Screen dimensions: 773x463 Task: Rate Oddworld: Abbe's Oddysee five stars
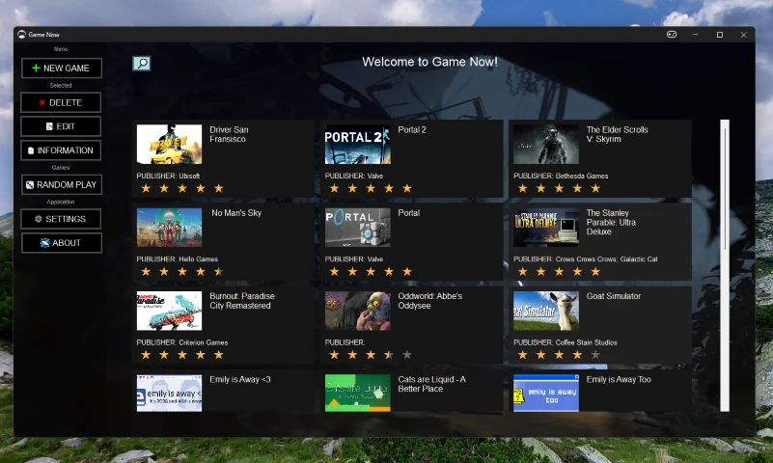coord(406,355)
